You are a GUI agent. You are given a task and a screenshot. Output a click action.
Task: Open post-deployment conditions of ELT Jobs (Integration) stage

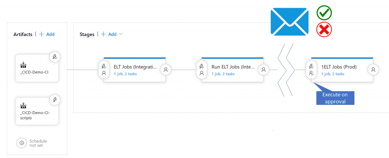[x=166, y=70]
